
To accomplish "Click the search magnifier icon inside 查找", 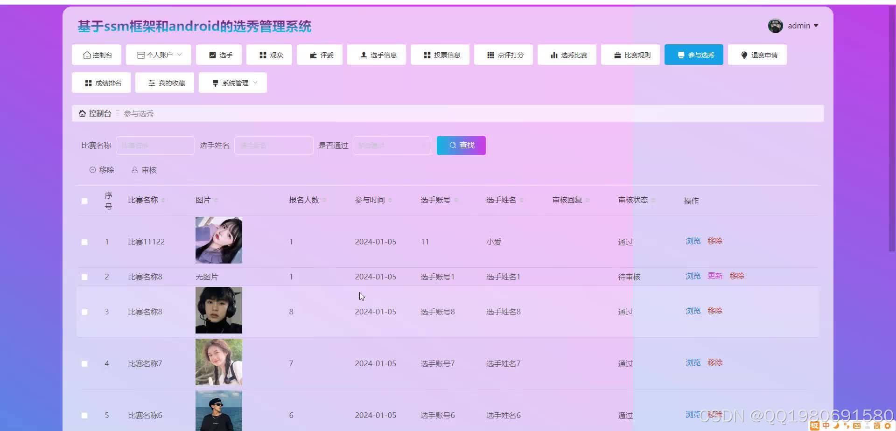I will (452, 145).
